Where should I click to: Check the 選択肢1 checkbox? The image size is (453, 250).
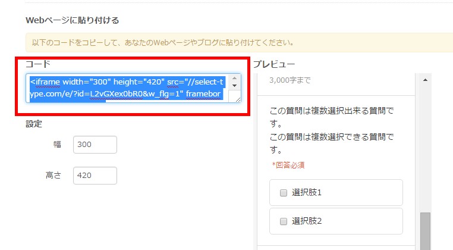[284, 193]
